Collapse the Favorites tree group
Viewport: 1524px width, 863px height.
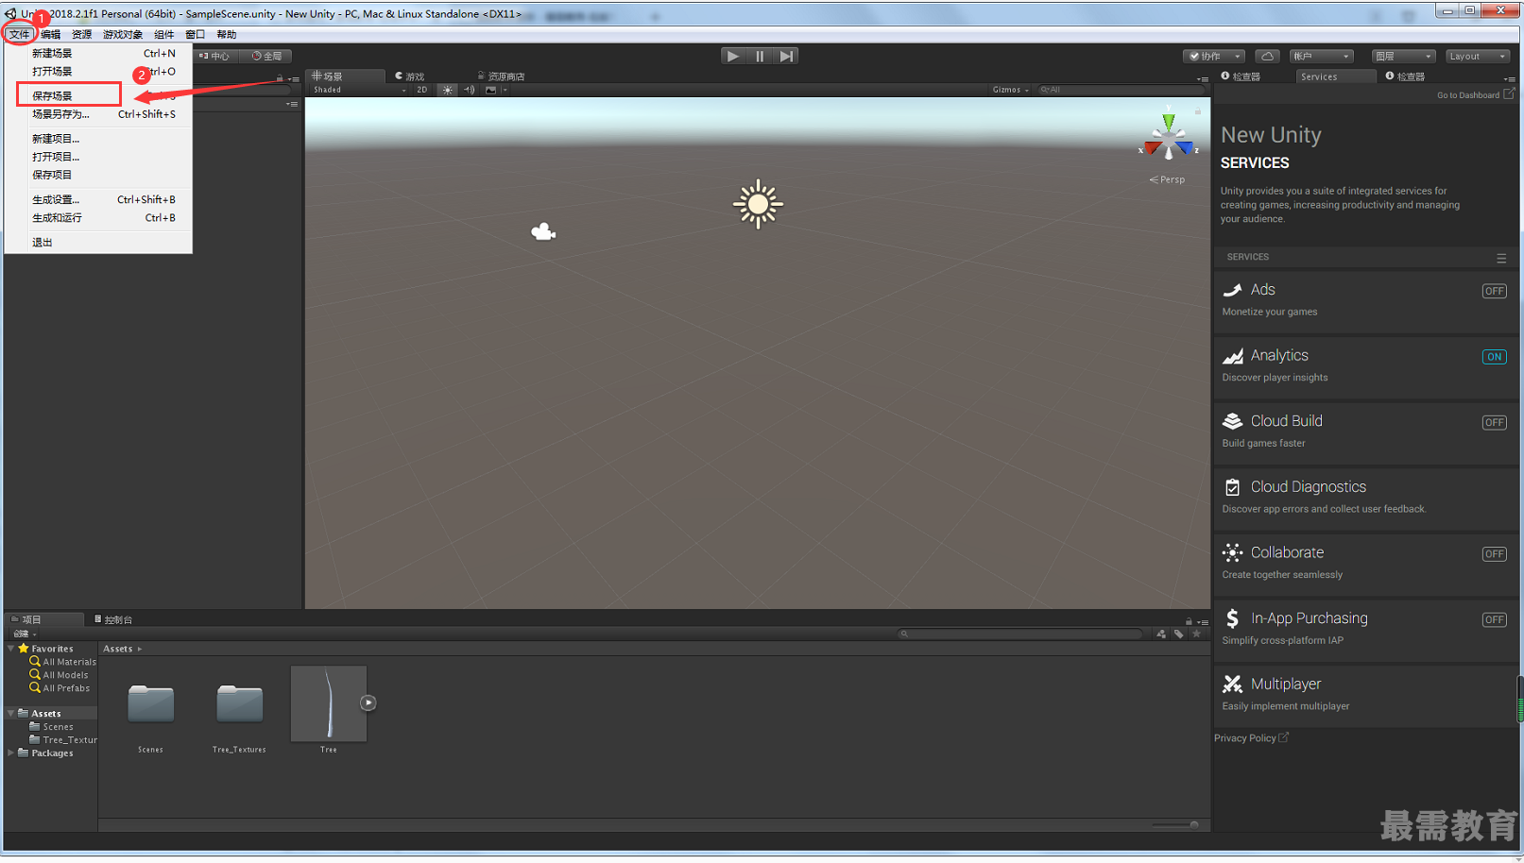pyautogui.click(x=11, y=649)
